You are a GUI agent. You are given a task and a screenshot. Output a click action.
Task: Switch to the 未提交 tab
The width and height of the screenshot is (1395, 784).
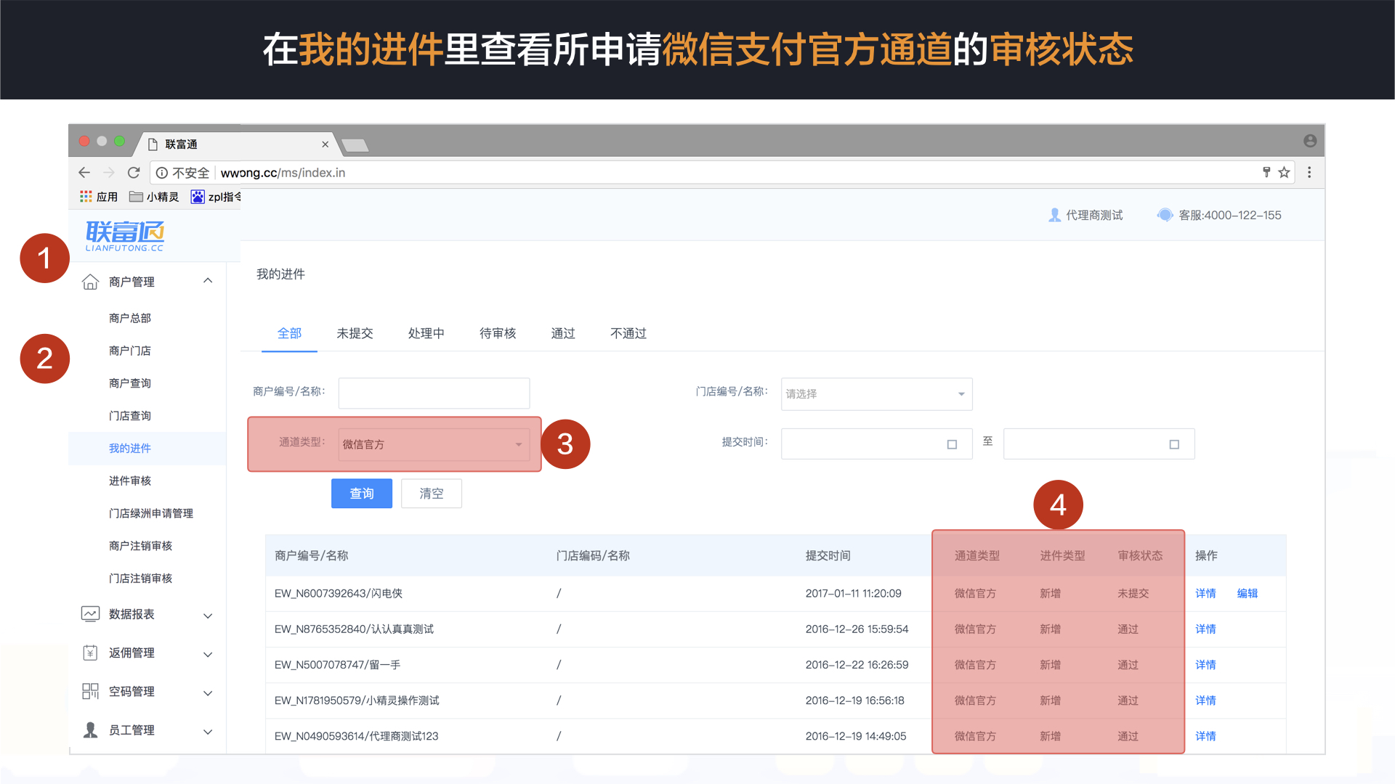(x=355, y=333)
